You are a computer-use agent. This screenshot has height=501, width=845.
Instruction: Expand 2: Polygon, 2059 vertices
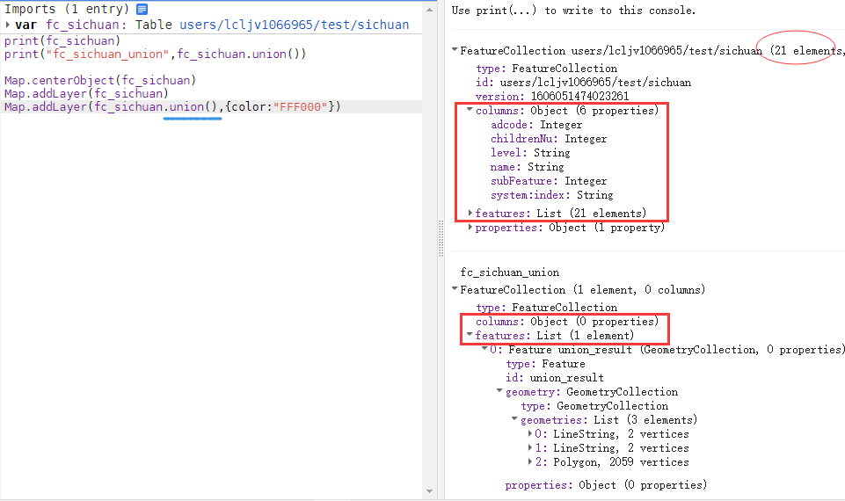[530, 461]
